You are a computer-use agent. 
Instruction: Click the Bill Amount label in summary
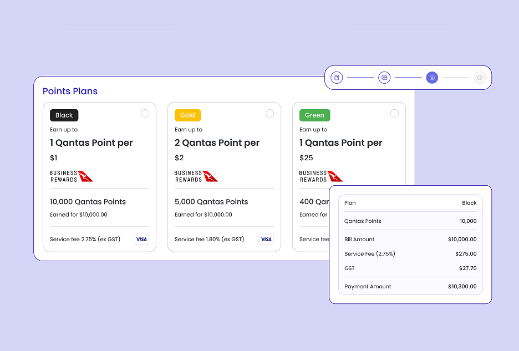point(359,239)
